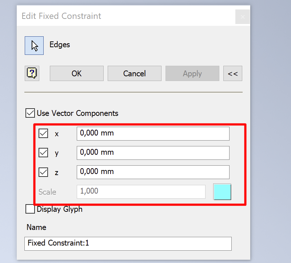Uncheck the z vector component
Image resolution: width=291 pixels, height=263 pixels.
pos(43,172)
